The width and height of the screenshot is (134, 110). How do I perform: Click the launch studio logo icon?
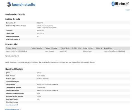[9, 4]
